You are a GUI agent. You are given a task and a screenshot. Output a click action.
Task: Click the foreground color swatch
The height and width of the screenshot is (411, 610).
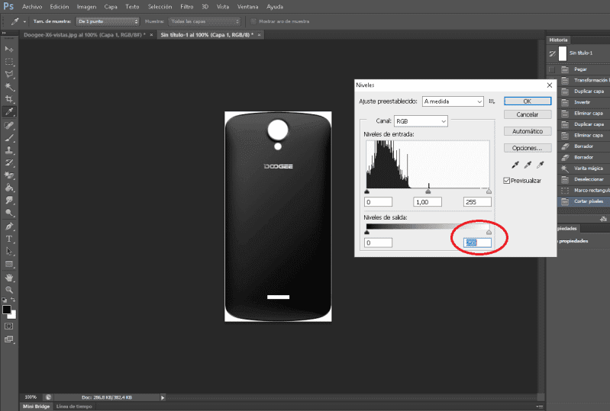pos(7,310)
